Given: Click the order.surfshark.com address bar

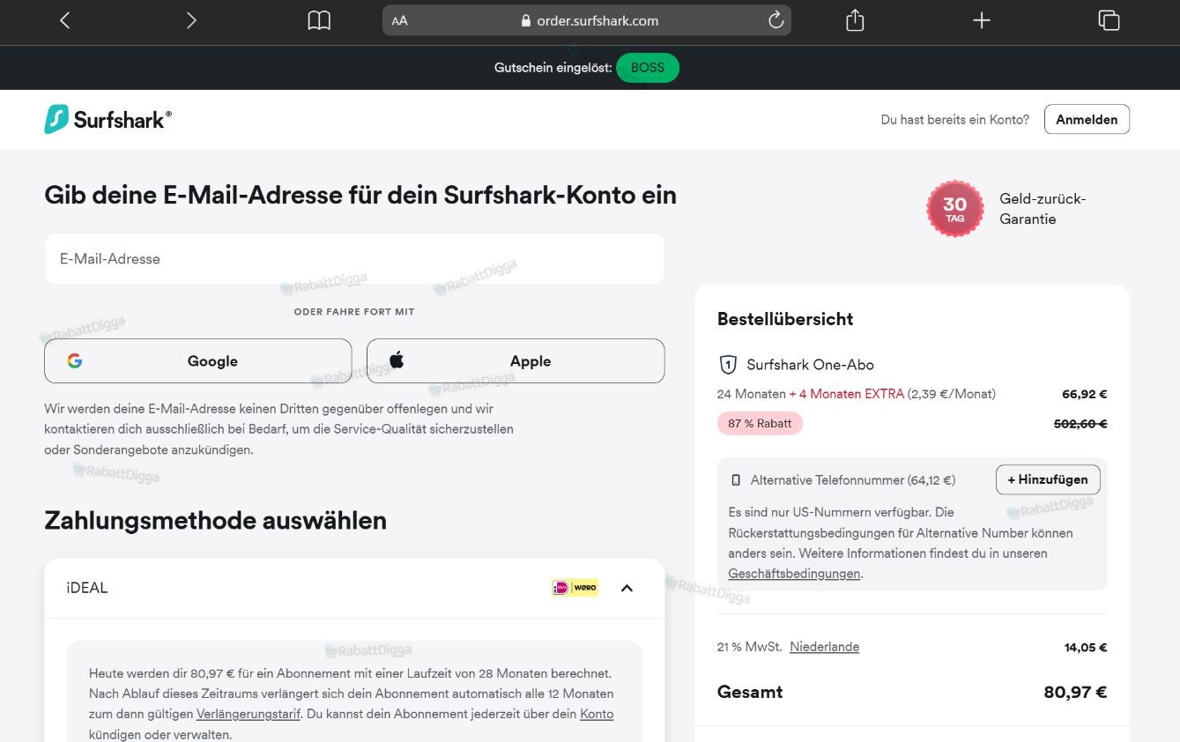Looking at the screenshot, I should pos(587,20).
